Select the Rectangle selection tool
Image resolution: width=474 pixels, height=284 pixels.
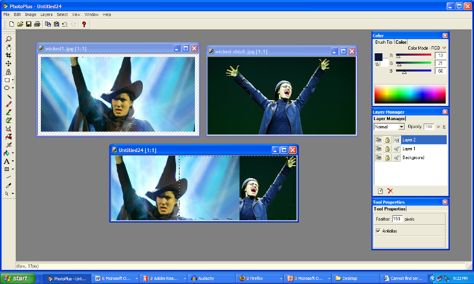tap(7, 80)
